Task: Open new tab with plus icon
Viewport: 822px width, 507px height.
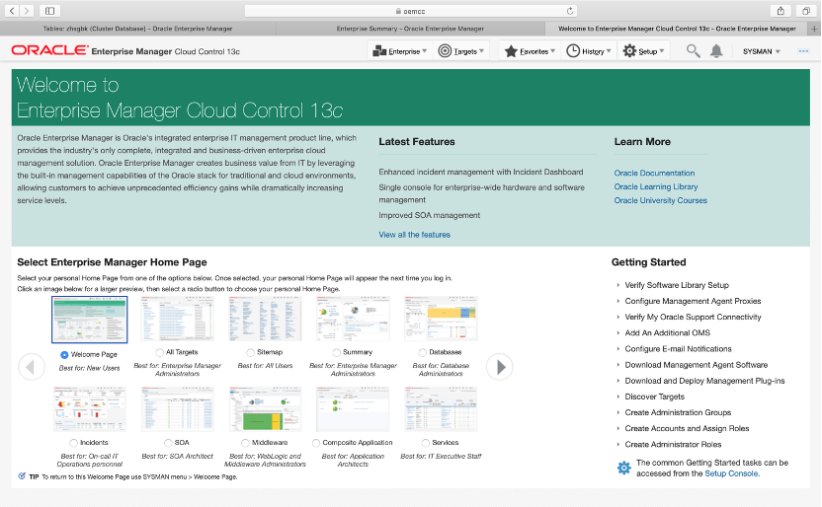Action: [x=814, y=29]
